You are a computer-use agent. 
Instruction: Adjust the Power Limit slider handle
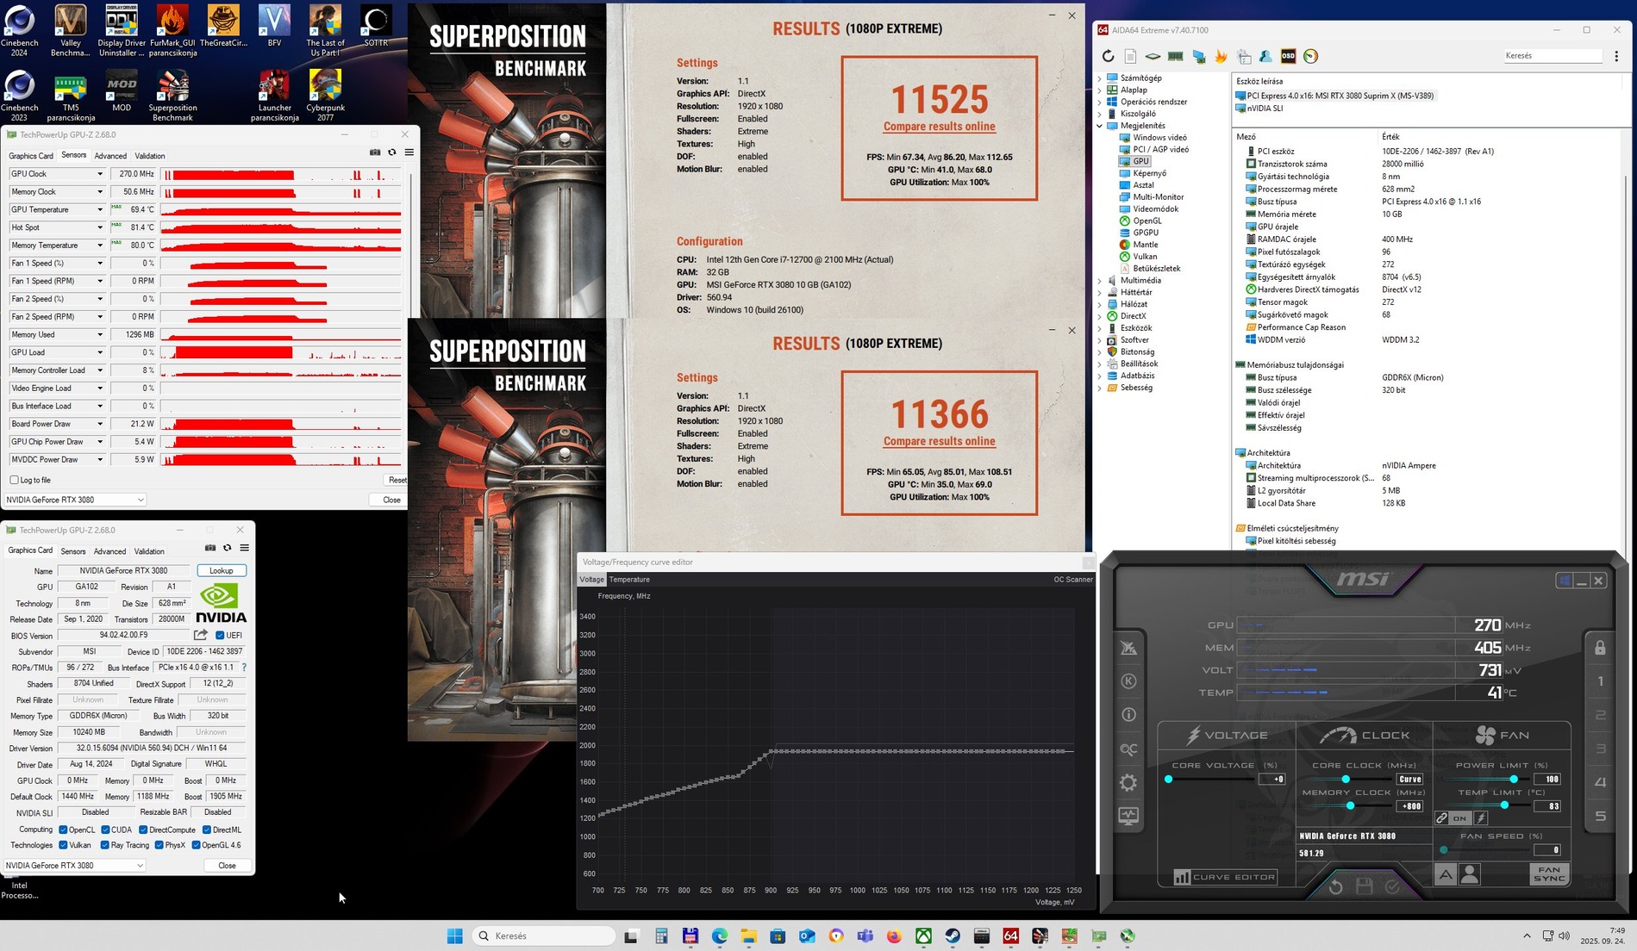1514,779
